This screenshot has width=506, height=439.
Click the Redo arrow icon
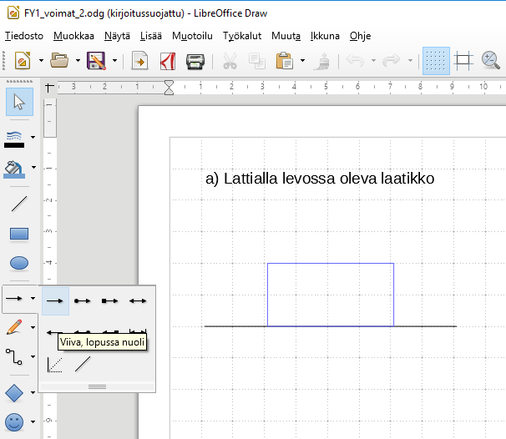pos(392,60)
